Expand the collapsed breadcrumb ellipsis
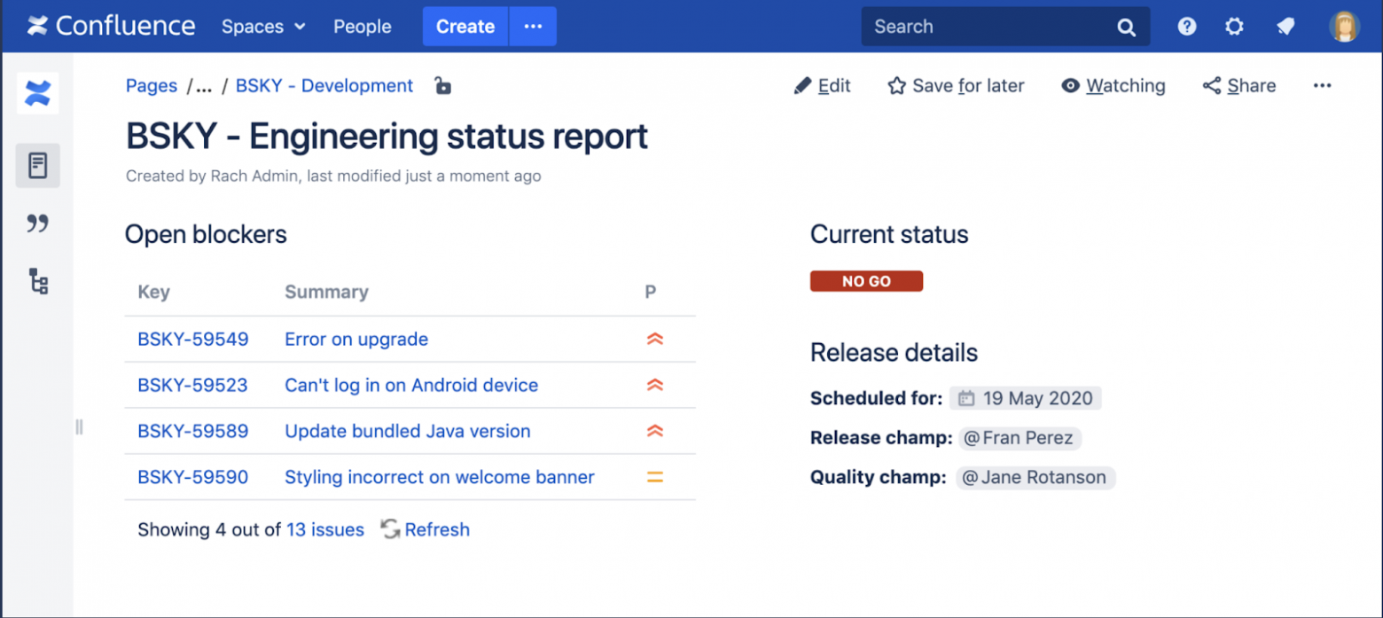 coord(203,86)
